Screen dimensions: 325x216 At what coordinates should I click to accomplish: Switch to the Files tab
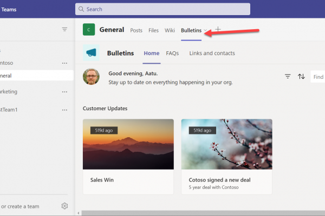click(x=153, y=30)
